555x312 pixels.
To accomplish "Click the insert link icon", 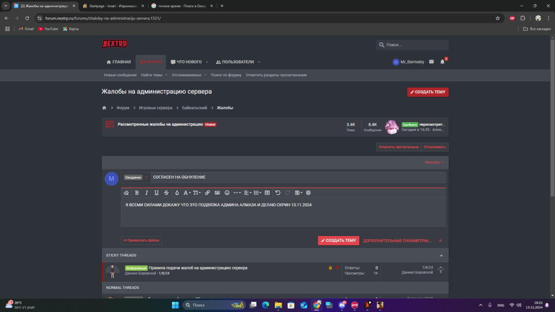I will pos(208,193).
